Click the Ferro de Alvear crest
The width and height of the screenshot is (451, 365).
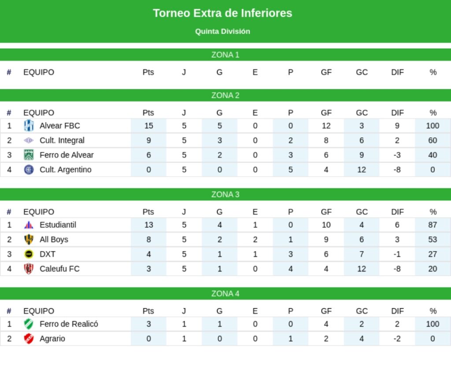coord(29,155)
